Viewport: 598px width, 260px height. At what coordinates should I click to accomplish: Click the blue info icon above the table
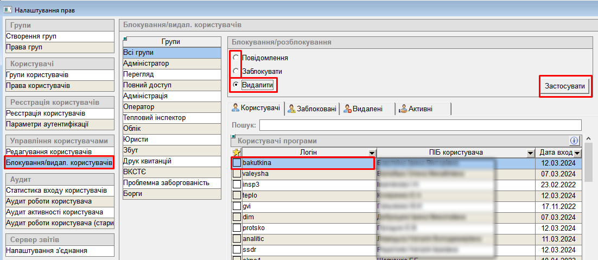(x=574, y=141)
